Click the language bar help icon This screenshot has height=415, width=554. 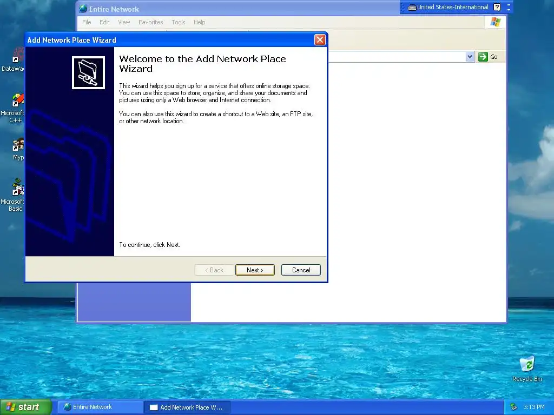(x=497, y=7)
